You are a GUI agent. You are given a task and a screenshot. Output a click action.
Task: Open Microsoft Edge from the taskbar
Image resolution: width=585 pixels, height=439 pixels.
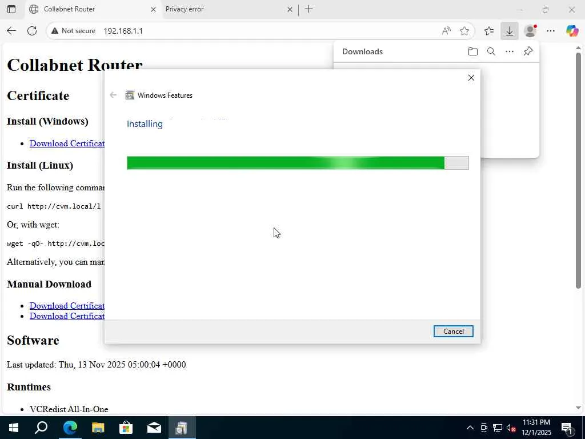click(x=70, y=428)
